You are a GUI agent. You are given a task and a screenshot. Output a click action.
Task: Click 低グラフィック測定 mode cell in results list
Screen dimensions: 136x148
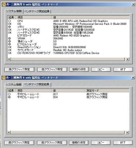(x=97, y=97)
